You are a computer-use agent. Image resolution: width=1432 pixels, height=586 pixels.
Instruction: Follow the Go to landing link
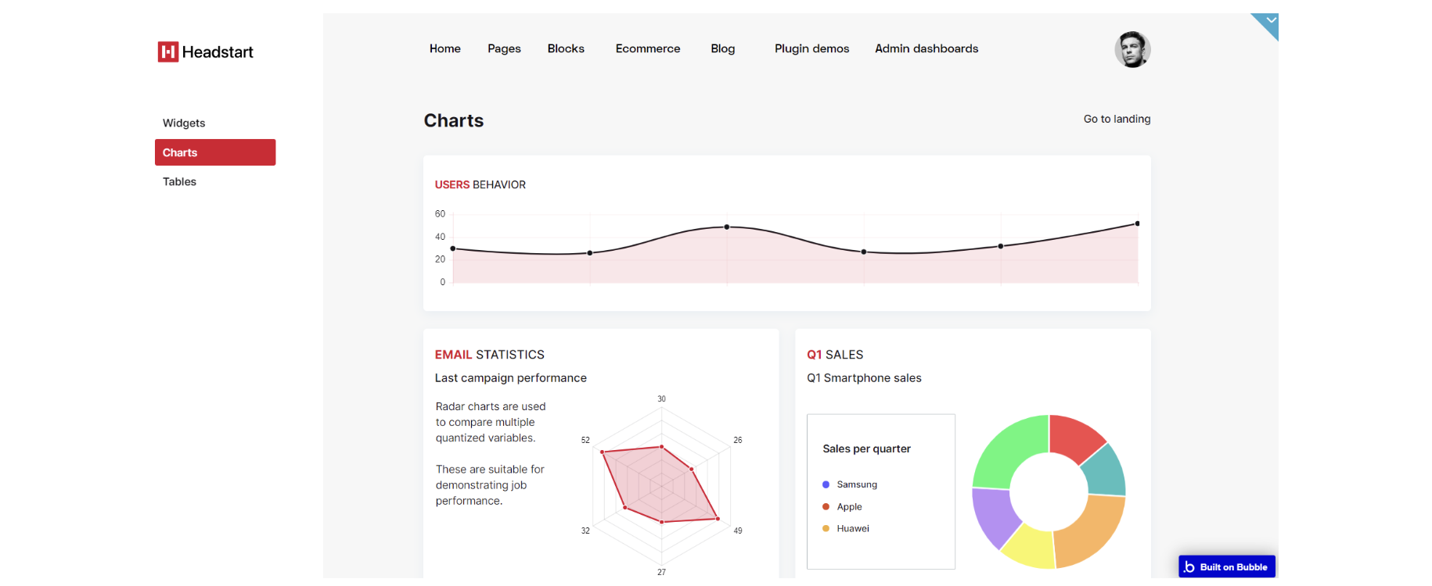(x=1117, y=119)
